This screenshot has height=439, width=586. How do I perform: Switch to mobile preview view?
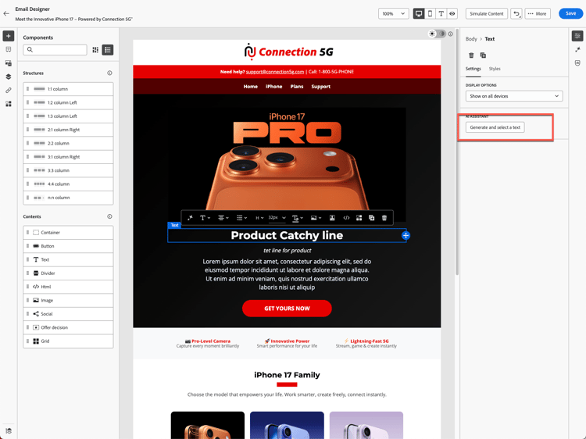tap(430, 13)
